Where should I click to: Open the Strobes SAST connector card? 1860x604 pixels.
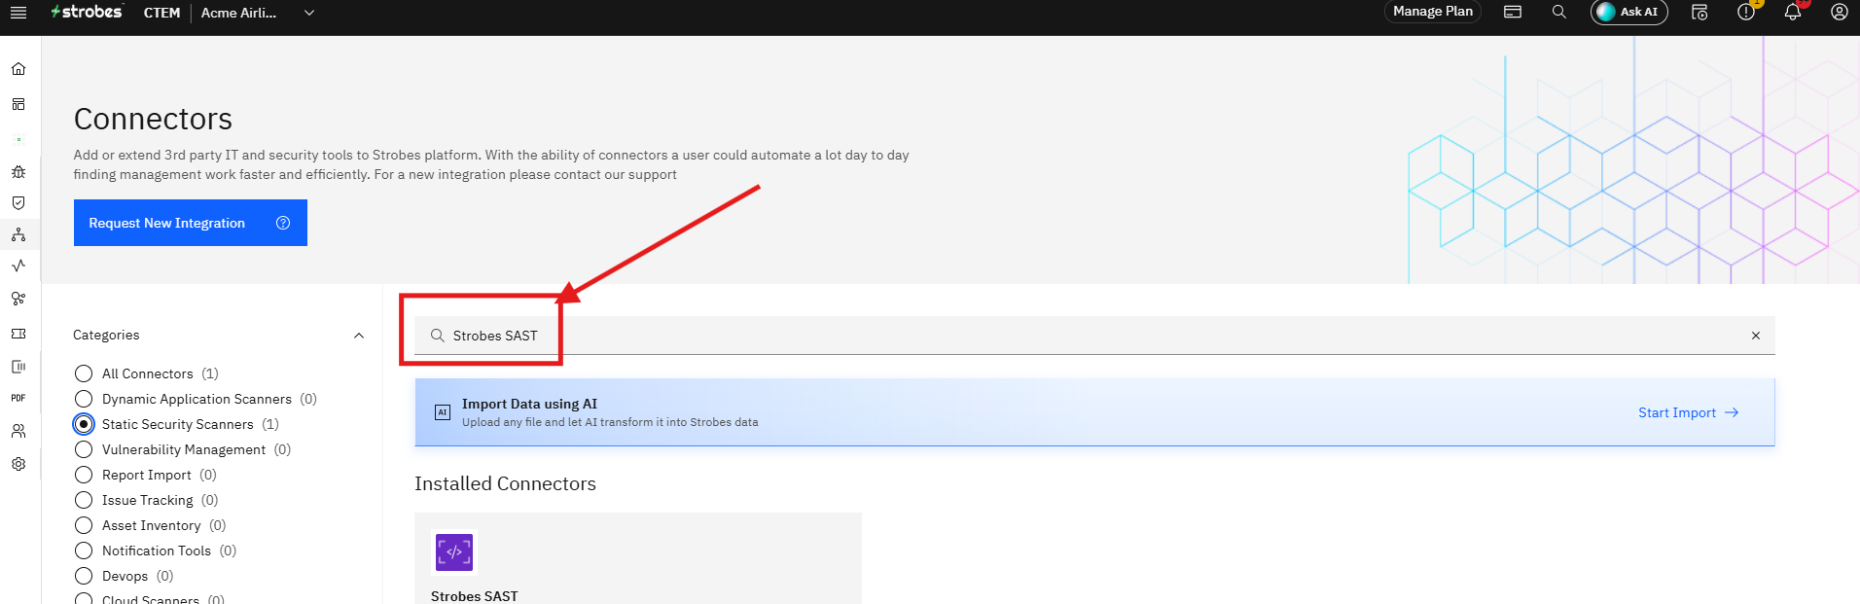(x=638, y=558)
